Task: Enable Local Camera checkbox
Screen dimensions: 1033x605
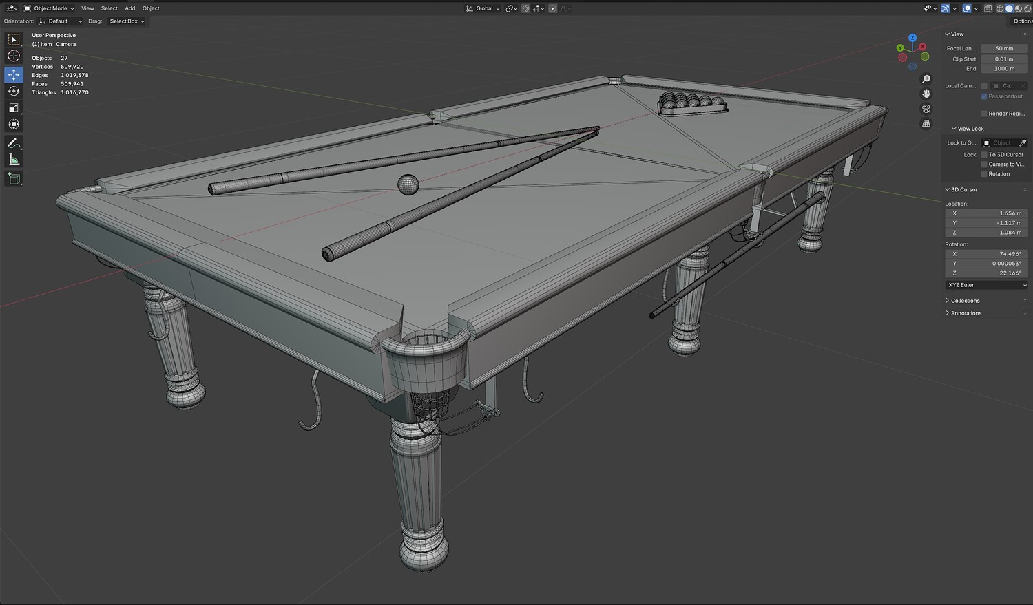Action: tap(984, 86)
